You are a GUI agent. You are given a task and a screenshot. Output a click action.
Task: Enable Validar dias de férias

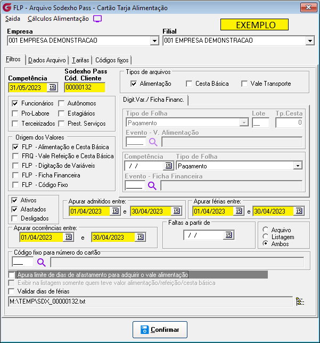(x=11, y=291)
